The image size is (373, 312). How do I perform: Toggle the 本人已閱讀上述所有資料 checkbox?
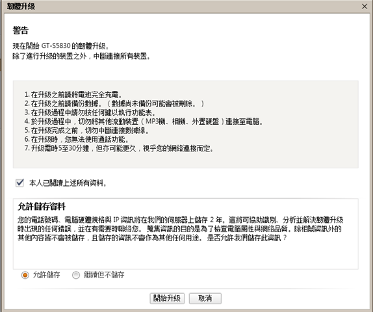[19, 183]
